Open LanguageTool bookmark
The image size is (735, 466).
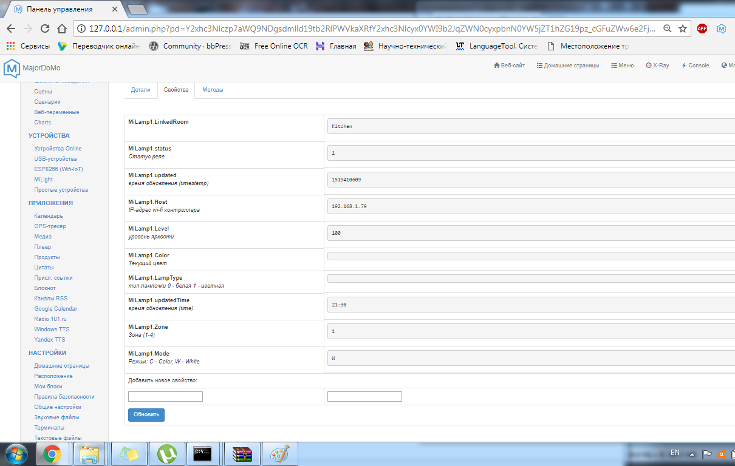(x=496, y=46)
